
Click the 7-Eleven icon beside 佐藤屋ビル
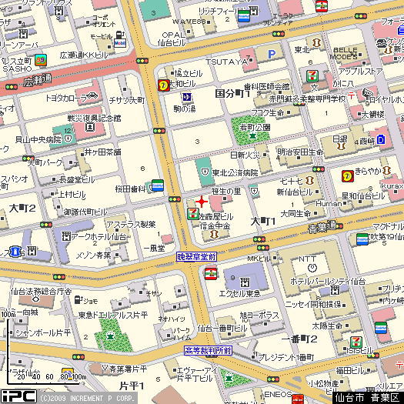click(x=193, y=214)
